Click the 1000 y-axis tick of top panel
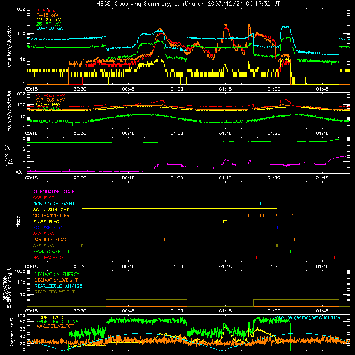 pos(20,9)
